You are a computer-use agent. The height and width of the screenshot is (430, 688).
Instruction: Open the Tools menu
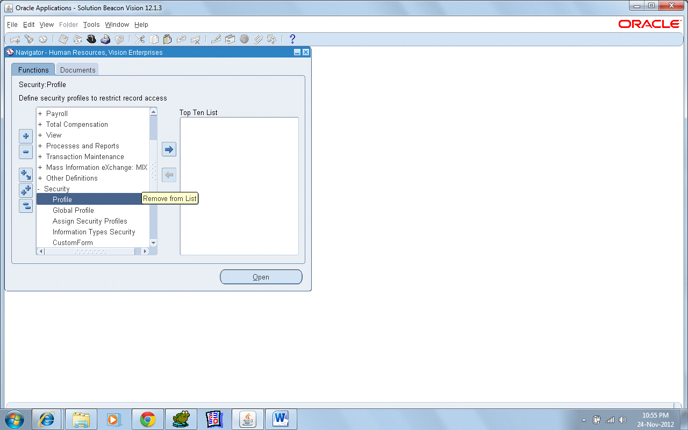[91, 24]
